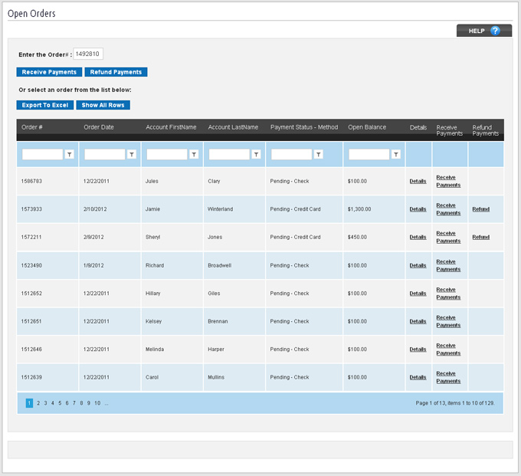Go to page 7 of results
This screenshot has height=476, width=521.
tap(74, 403)
